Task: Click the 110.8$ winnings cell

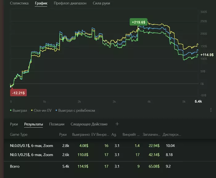Action: click(83, 155)
